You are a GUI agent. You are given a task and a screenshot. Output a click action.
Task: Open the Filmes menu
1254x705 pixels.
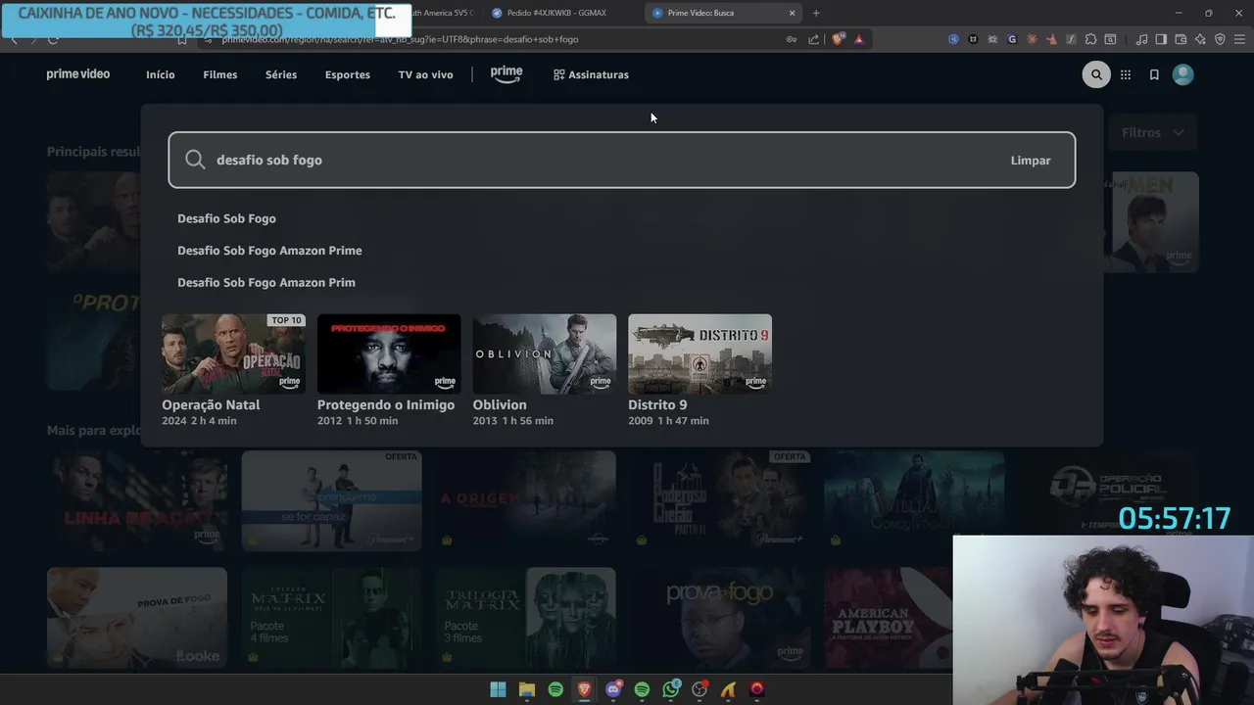pos(220,74)
